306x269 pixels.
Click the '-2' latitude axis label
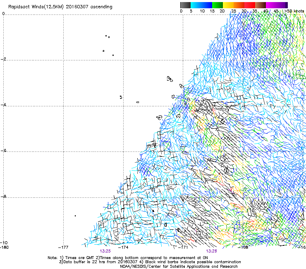pos(3,59)
